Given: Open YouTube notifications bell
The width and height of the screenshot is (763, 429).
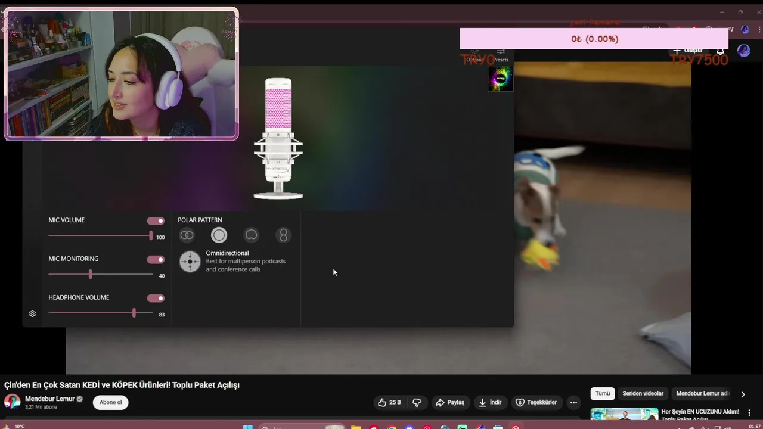Looking at the screenshot, I should tap(720, 51).
